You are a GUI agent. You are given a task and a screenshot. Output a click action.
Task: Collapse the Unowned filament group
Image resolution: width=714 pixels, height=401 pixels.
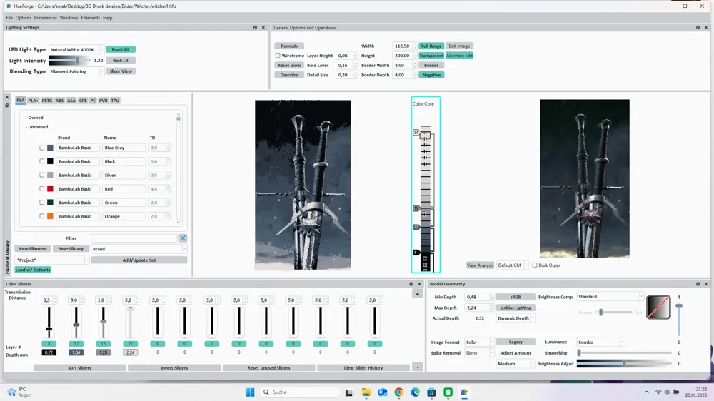pyautogui.click(x=37, y=127)
